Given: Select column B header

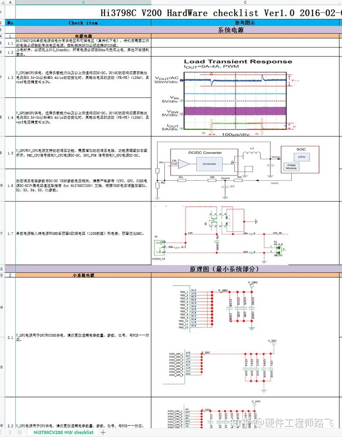Looking at the screenshot, I should [x=83, y=2].
